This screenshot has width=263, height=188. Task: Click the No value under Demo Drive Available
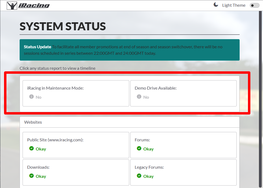pos(146,97)
